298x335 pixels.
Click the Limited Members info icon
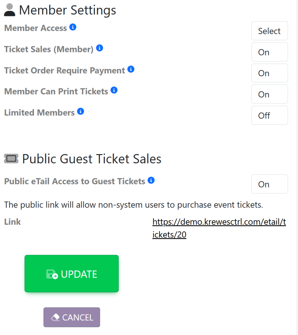tap(81, 112)
